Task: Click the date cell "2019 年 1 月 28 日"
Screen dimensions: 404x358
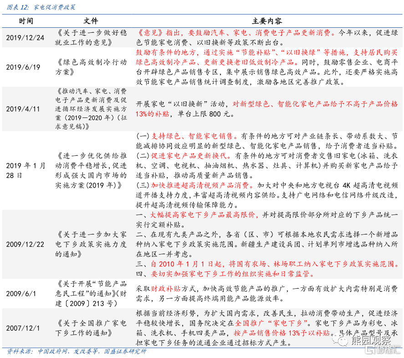Action: coord(26,171)
